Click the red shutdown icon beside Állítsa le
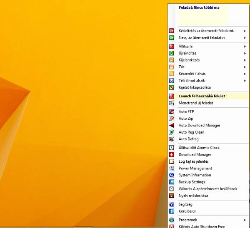 pos(172,46)
